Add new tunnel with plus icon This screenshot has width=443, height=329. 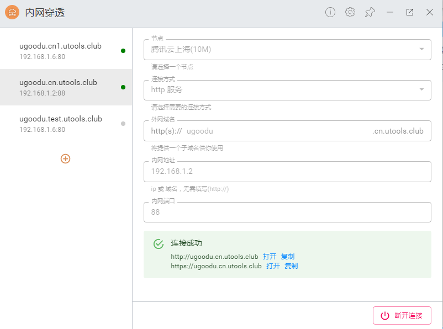(65, 159)
